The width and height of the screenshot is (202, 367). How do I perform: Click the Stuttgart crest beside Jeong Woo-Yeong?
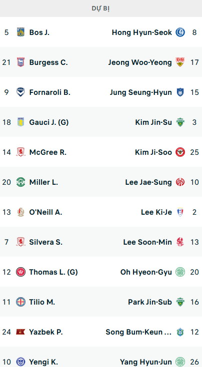tap(180, 62)
